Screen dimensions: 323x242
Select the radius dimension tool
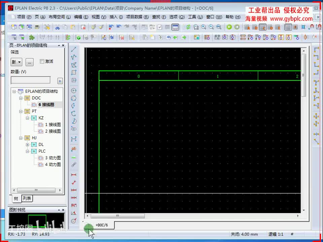point(74,221)
